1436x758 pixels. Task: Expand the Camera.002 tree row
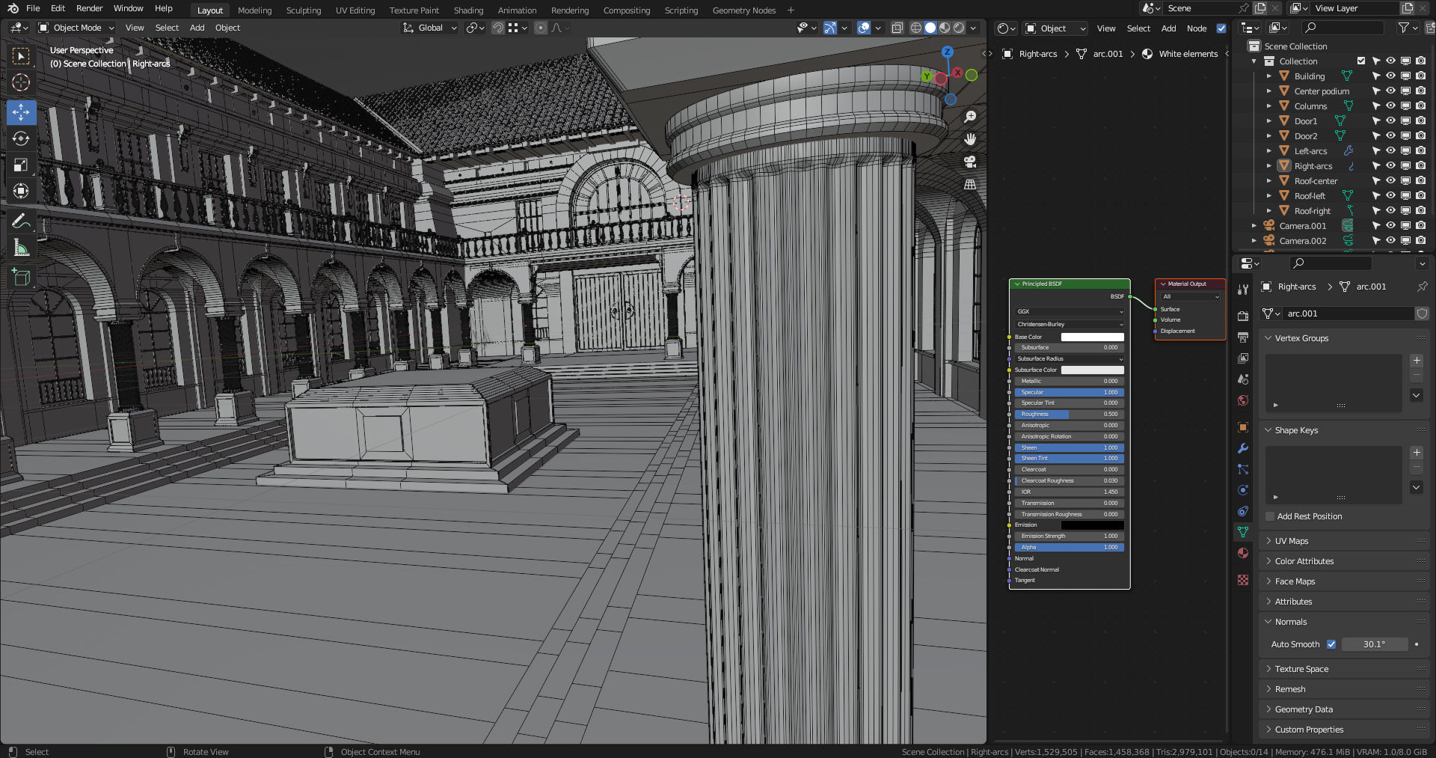click(1254, 241)
